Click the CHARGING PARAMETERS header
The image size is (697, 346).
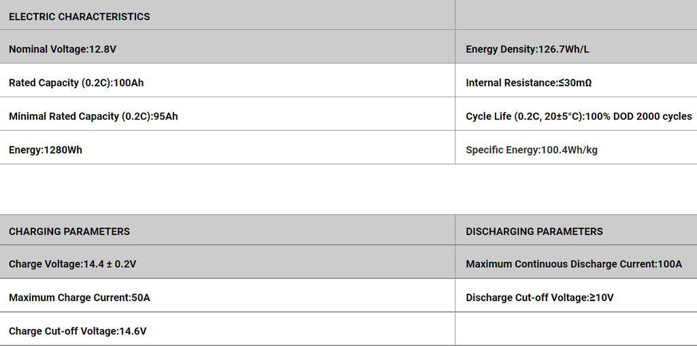(x=69, y=231)
